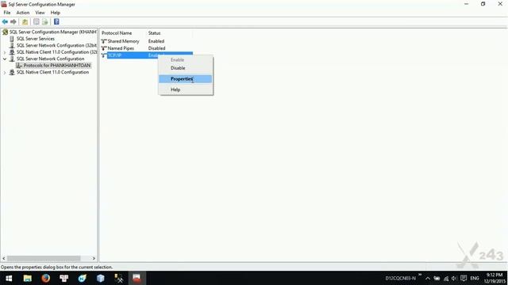
Task: Expand SQL Native Client 11.0 Configuration (32bit)
Action: [5, 52]
